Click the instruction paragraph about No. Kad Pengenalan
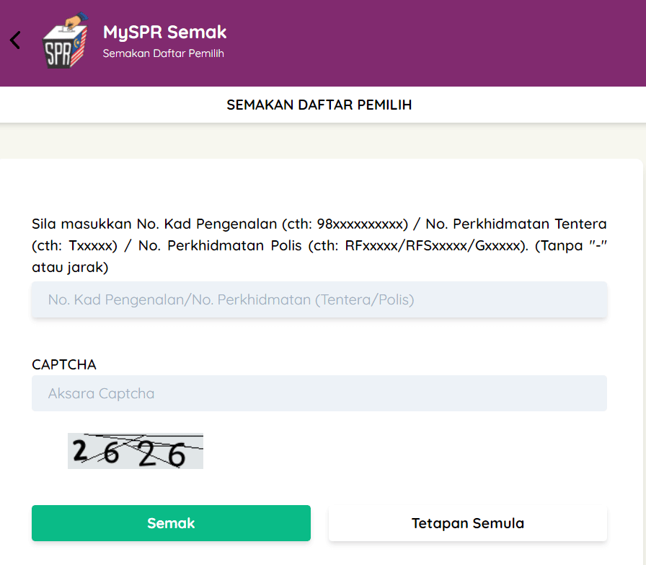This screenshot has width=646, height=565. click(x=319, y=245)
